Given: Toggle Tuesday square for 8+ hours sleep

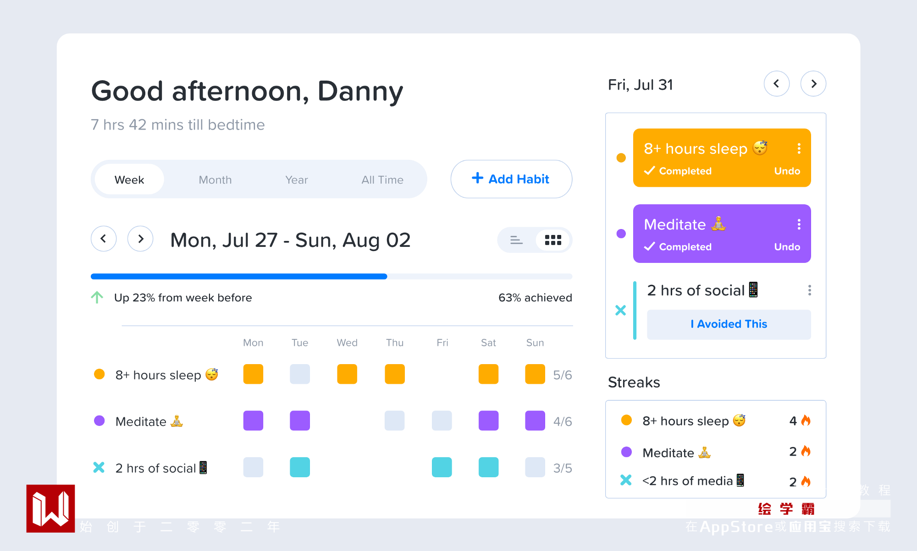Looking at the screenshot, I should click(300, 374).
